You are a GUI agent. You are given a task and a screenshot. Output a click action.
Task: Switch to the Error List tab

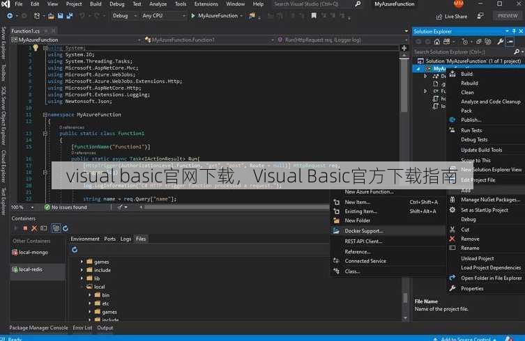point(82,328)
